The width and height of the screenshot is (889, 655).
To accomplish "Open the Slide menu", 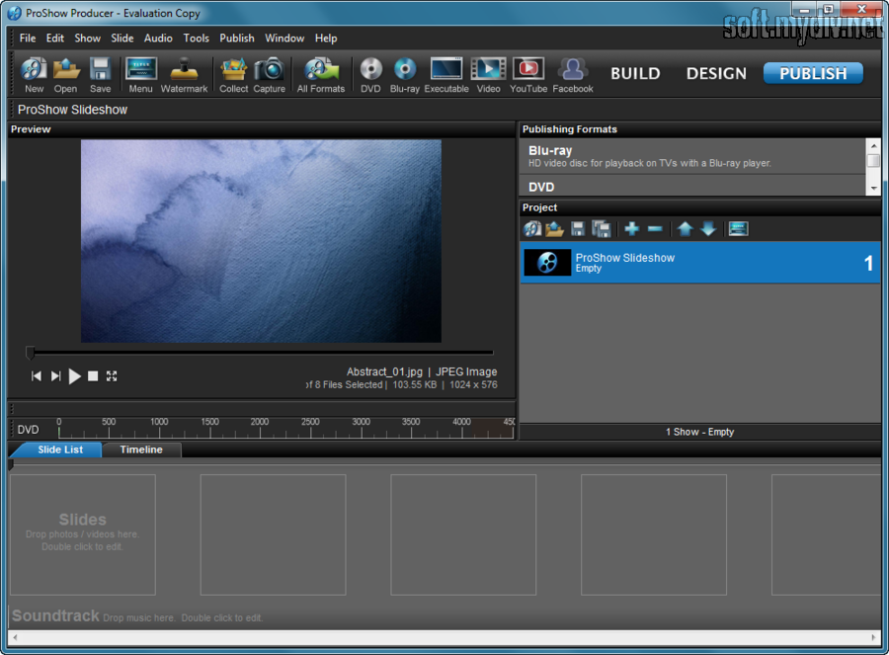I will [x=121, y=38].
